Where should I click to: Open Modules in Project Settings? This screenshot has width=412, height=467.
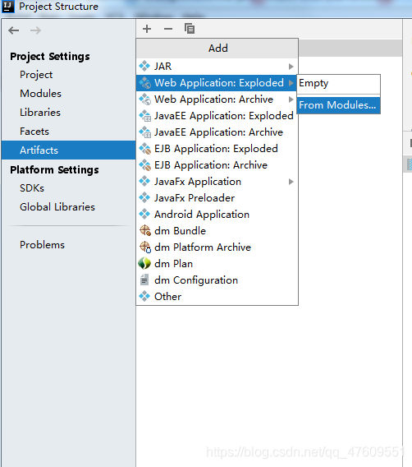tap(40, 94)
